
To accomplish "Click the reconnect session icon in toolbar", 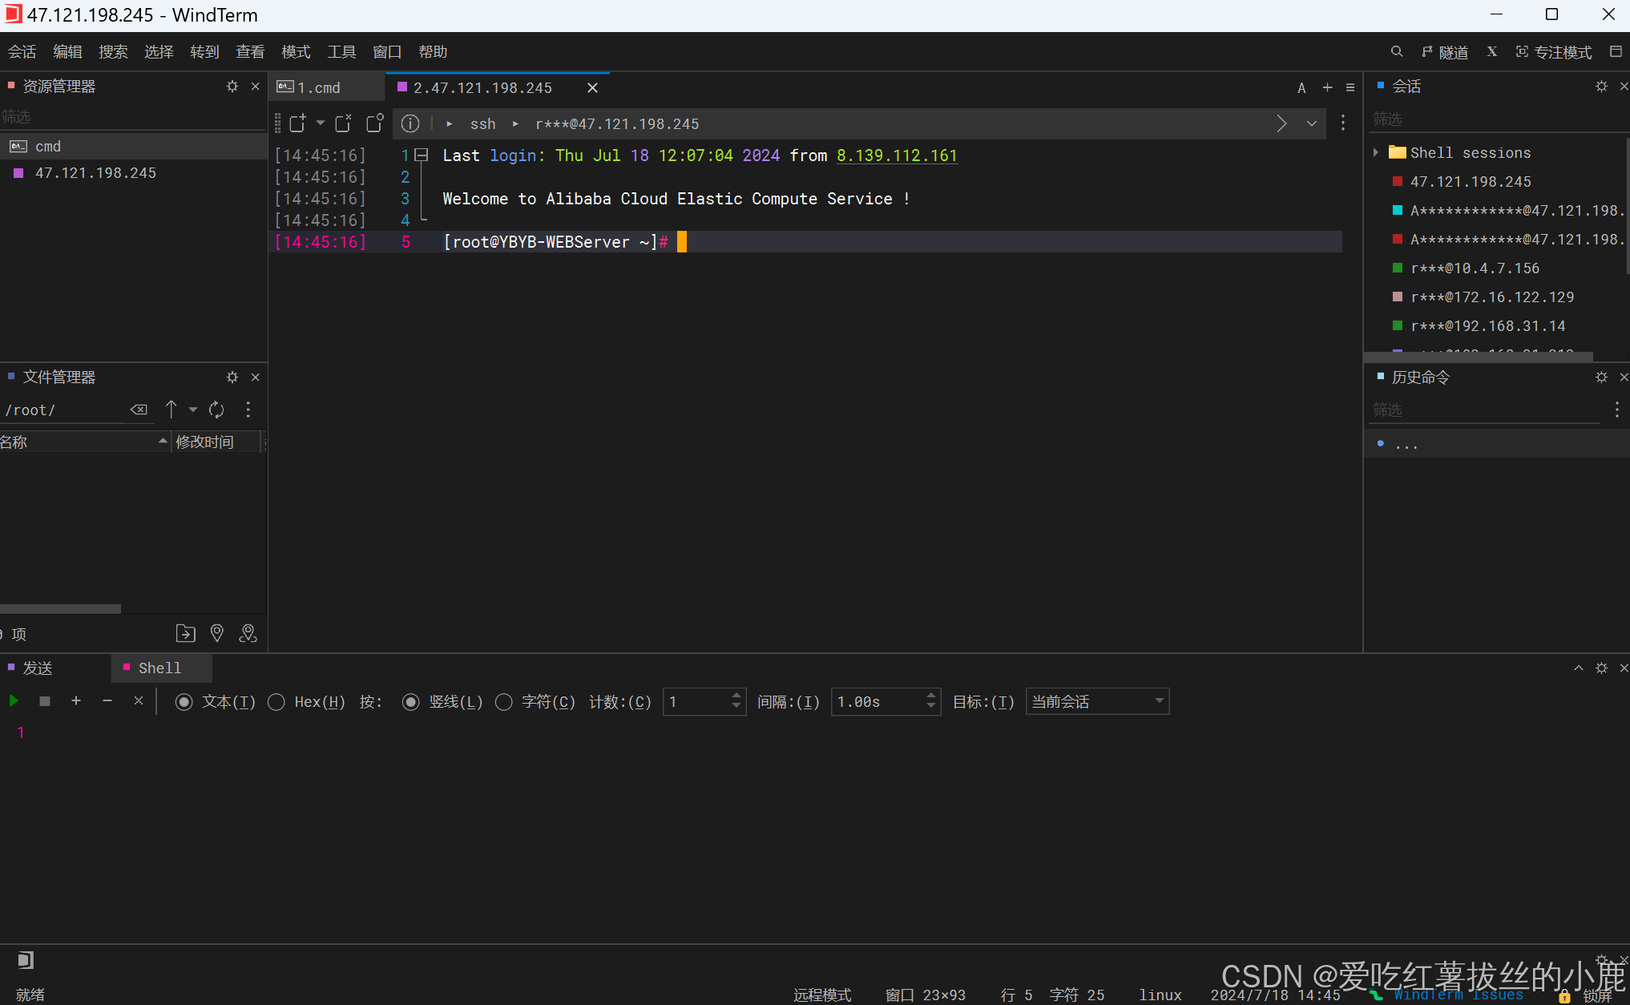I will pos(375,123).
